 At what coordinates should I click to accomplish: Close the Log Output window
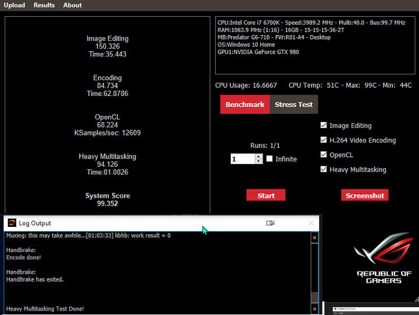[x=311, y=222]
